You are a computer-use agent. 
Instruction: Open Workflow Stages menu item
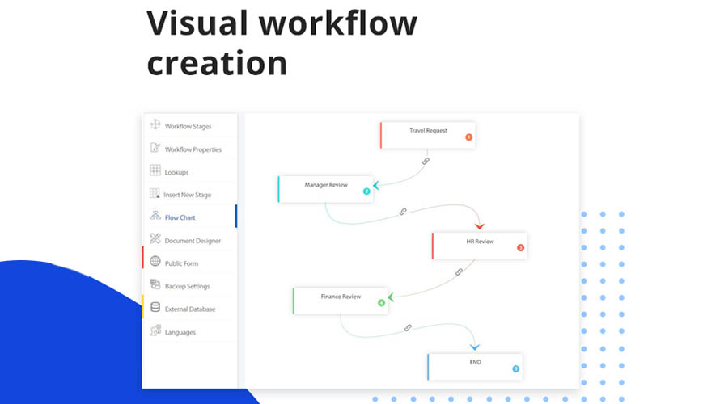pyautogui.click(x=189, y=125)
